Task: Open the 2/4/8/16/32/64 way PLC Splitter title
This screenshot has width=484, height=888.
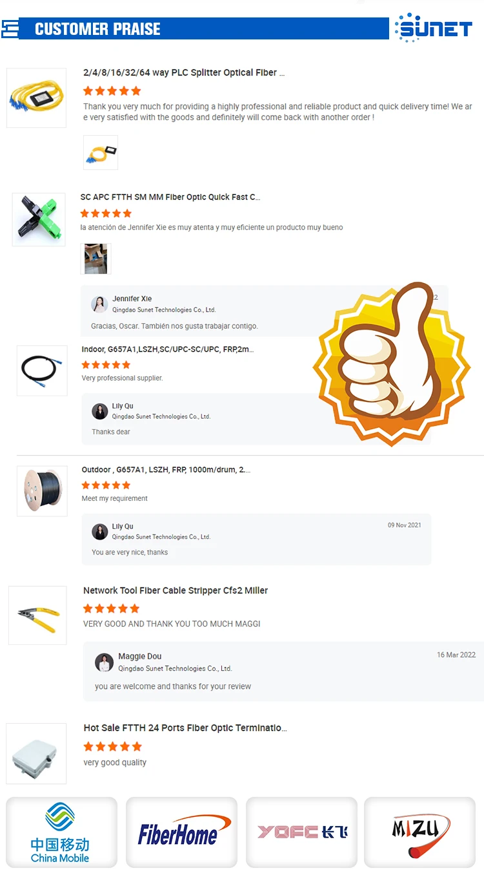Action: pos(184,72)
